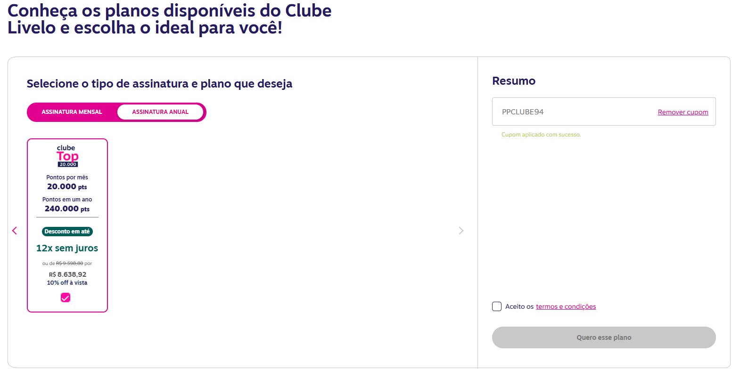This screenshot has height=369, width=732.
Task: Remove coupon via Remover cupom link
Action: [683, 112]
